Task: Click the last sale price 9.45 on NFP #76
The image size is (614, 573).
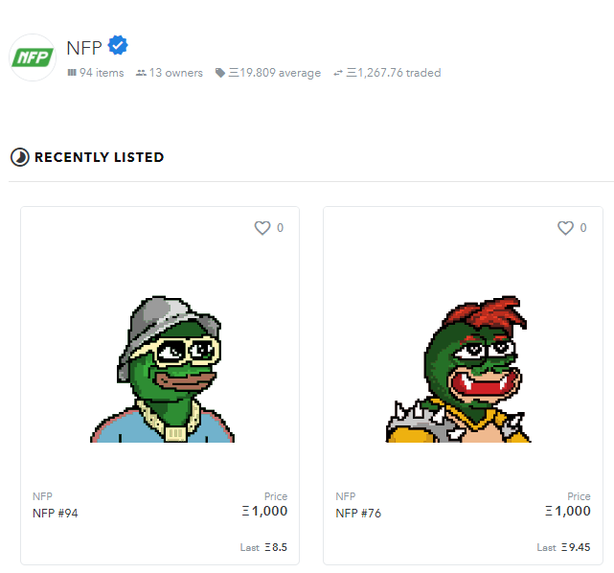Action: coord(576,547)
